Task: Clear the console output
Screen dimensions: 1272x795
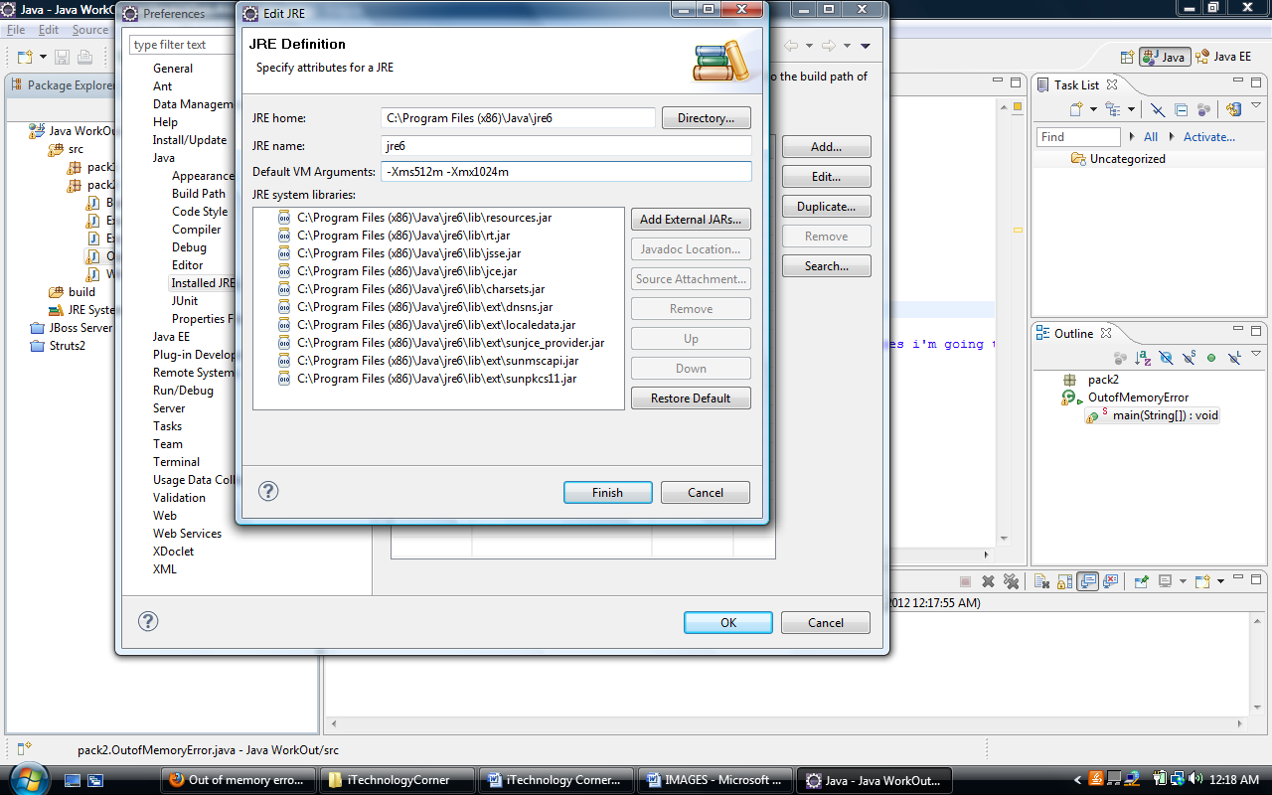Action: click(x=1041, y=581)
